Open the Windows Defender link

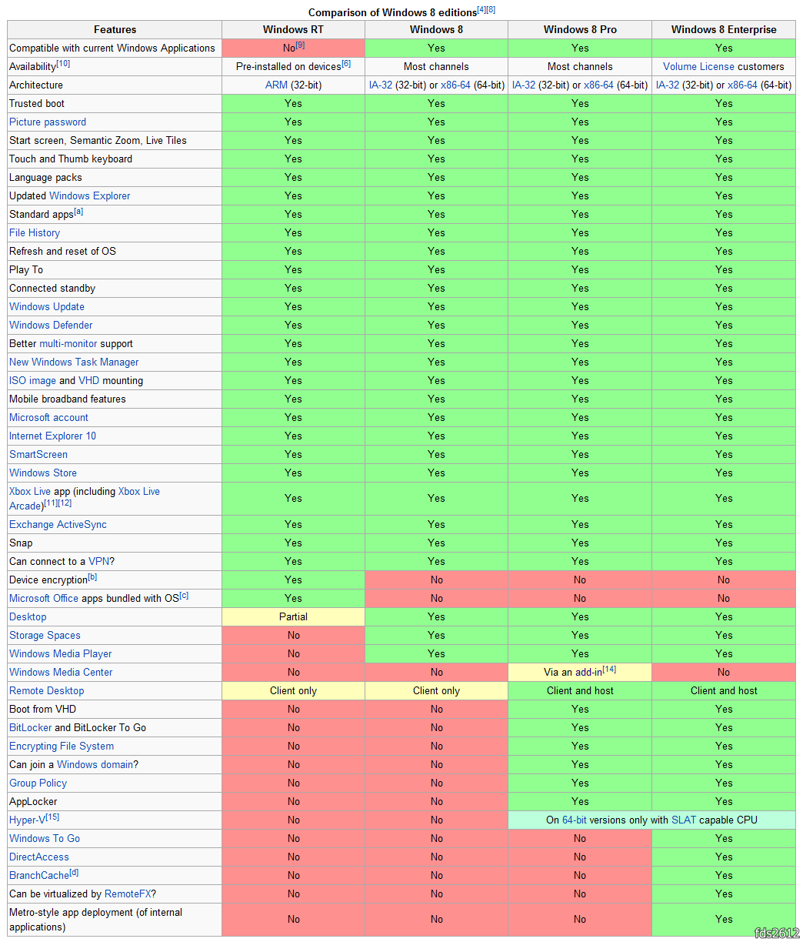pos(51,325)
